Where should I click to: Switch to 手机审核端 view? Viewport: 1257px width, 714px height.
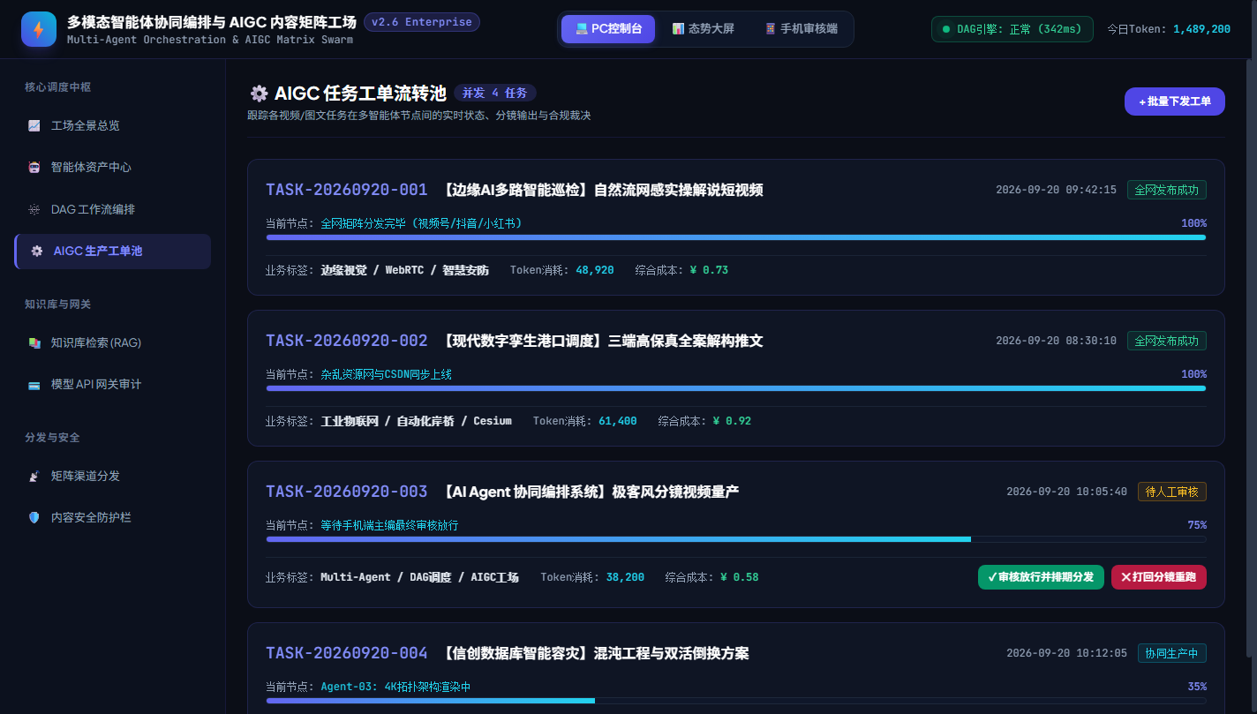[801, 28]
